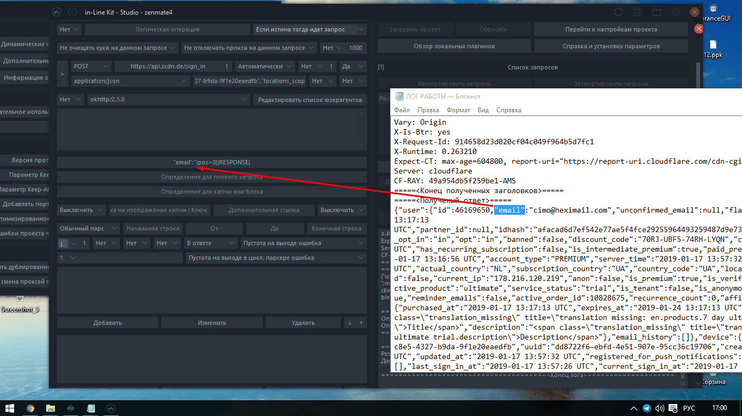Viewport: 742px width, 416px height.
Task: Open the Правка menu in Notepad
Action: (x=428, y=110)
